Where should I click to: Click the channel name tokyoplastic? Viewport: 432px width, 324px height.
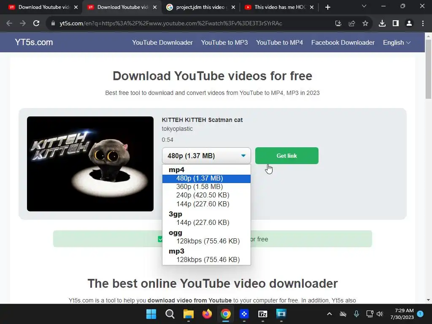pyautogui.click(x=177, y=129)
